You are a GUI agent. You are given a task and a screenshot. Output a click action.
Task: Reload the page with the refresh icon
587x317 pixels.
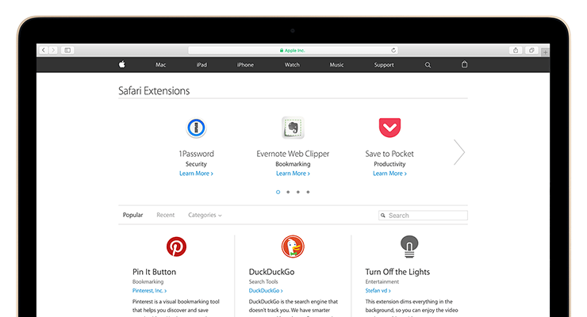pyautogui.click(x=393, y=50)
